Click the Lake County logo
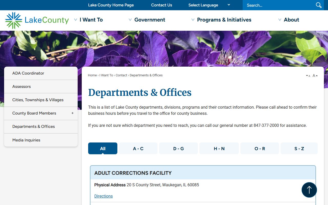The width and height of the screenshot is (328, 205). [37, 20]
